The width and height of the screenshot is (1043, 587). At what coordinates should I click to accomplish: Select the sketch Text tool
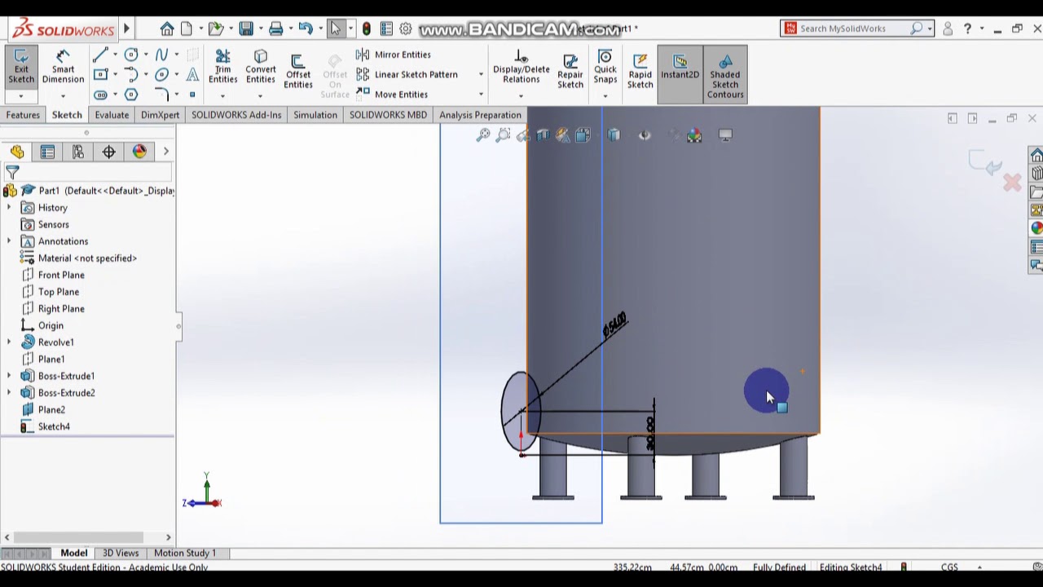pyautogui.click(x=192, y=74)
